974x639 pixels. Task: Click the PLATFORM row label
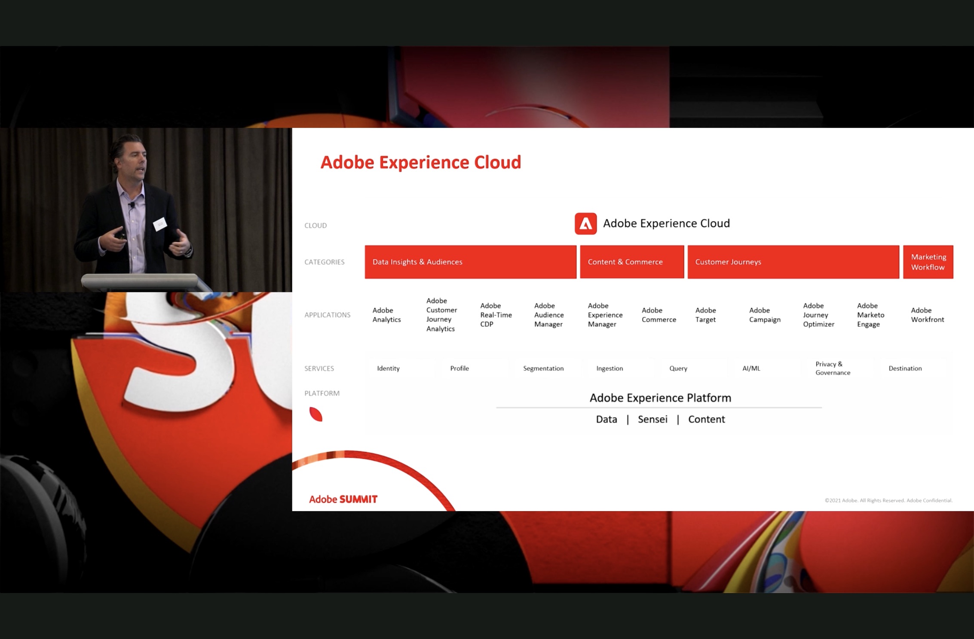tap(322, 393)
